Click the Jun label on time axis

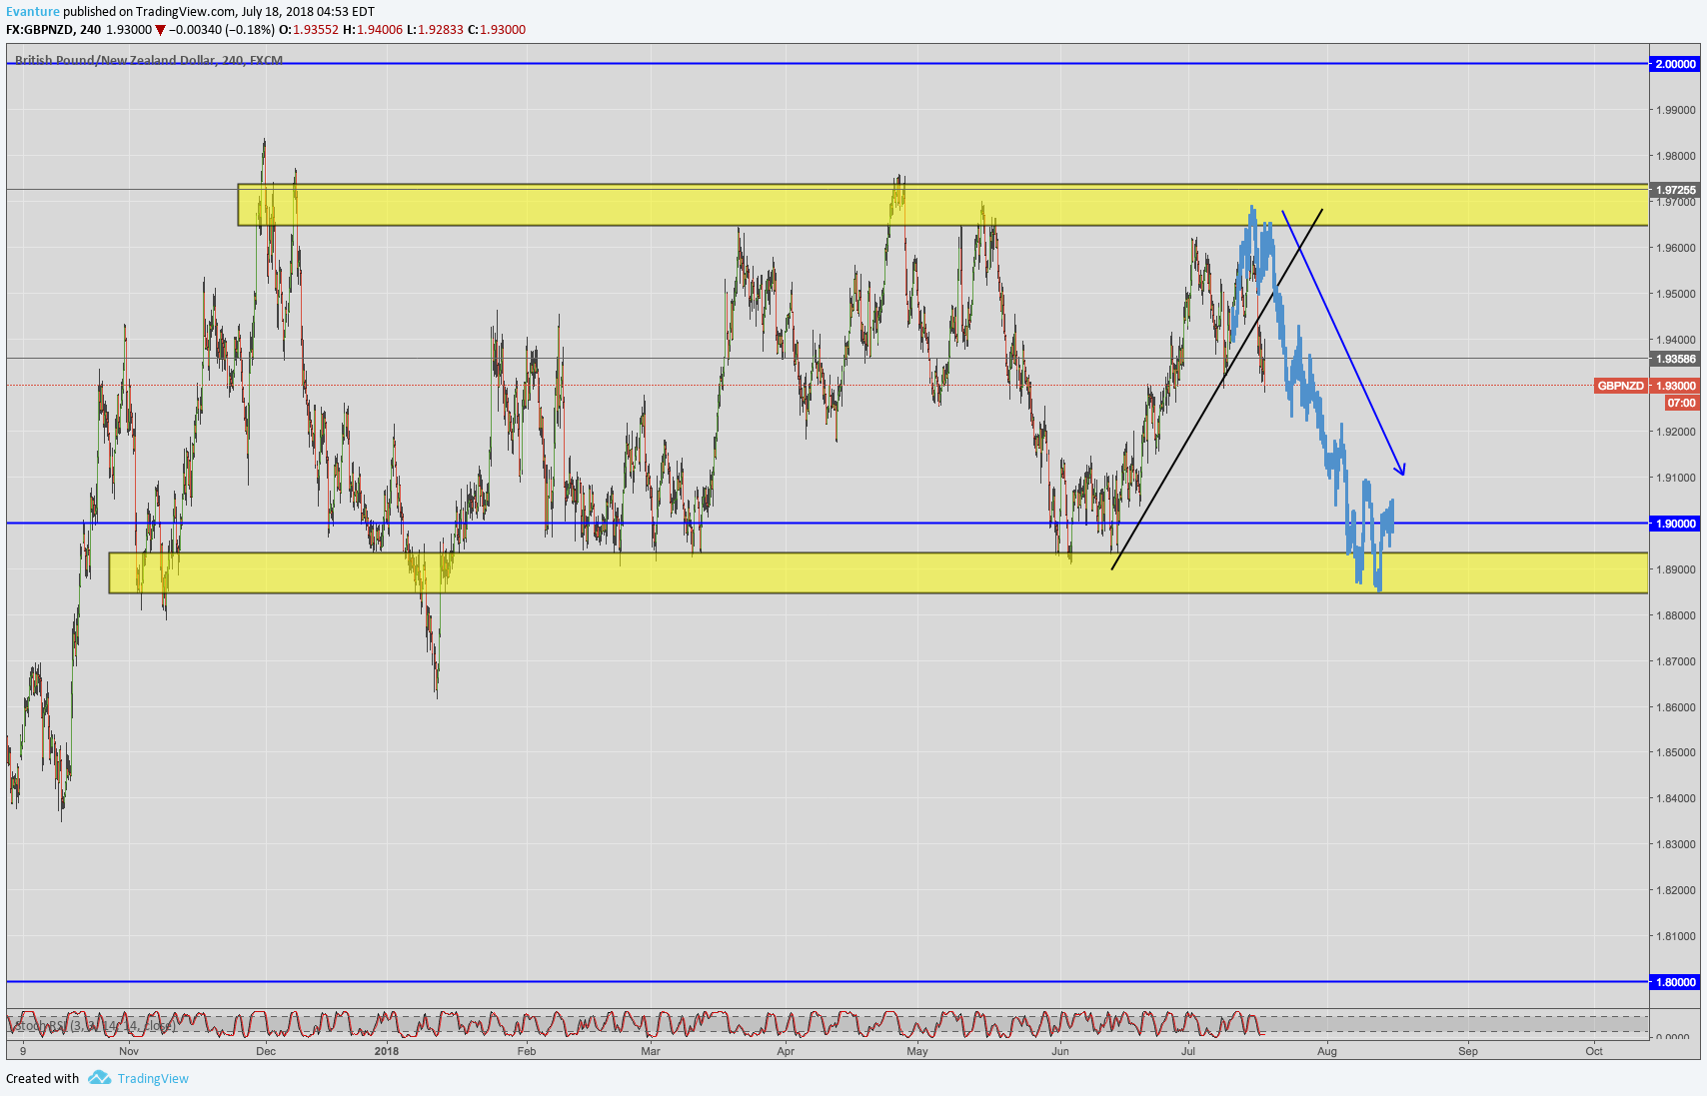[x=1060, y=1051]
